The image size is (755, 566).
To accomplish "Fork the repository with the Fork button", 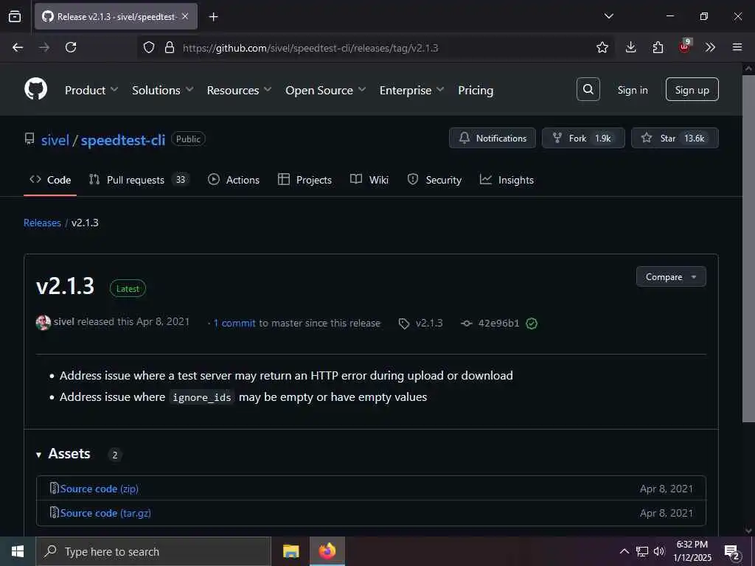I will pos(583,138).
